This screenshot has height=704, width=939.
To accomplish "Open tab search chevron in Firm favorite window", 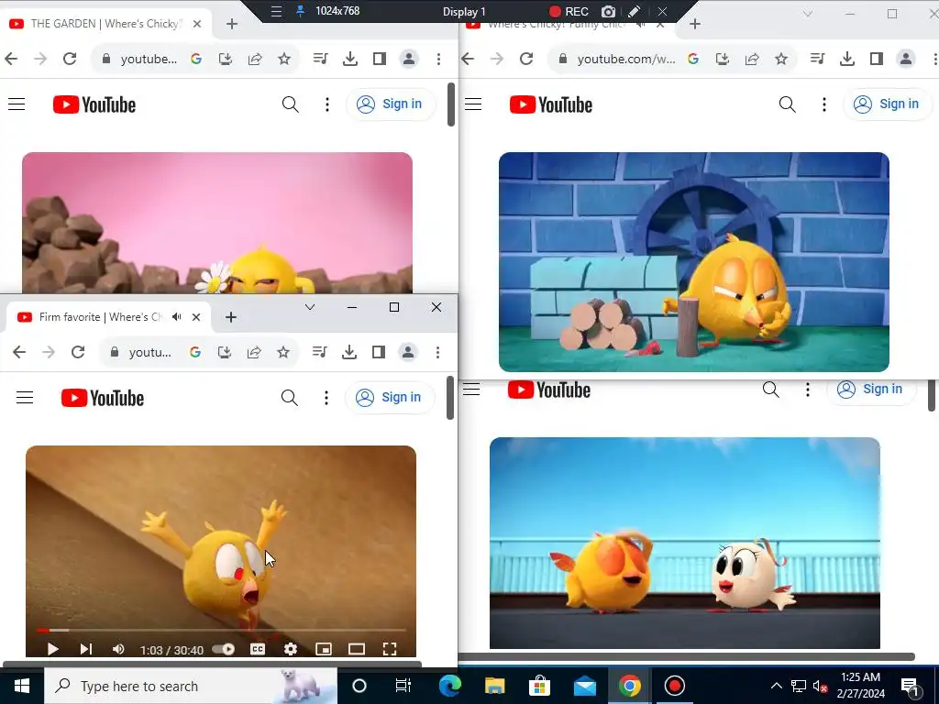I will (310, 307).
